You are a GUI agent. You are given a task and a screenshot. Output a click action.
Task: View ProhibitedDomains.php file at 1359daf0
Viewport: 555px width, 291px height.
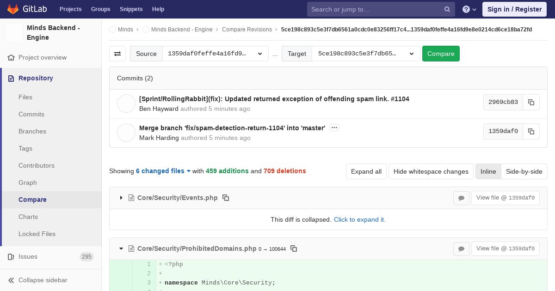505,249
